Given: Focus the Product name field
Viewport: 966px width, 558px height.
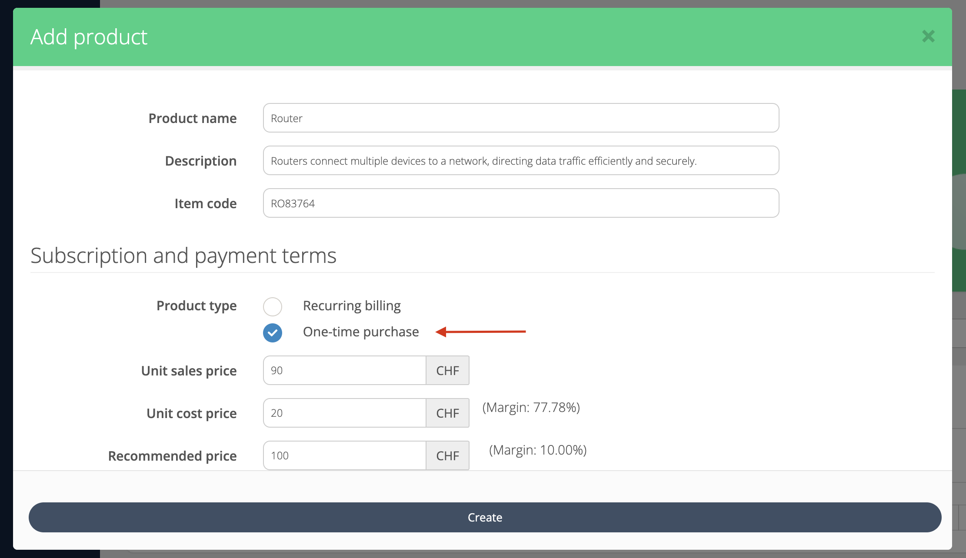Looking at the screenshot, I should click(521, 118).
